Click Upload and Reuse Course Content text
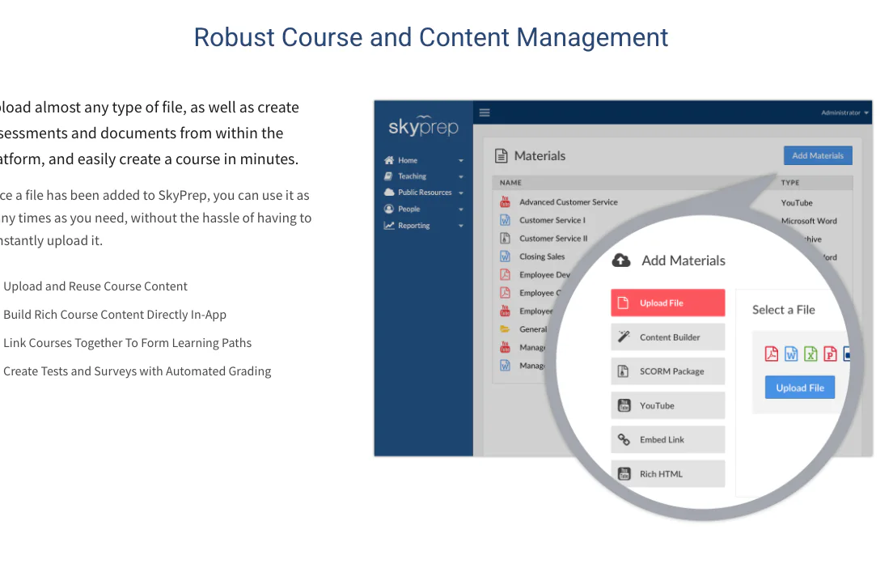This screenshot has height=576, width=893. coord(95,286)
